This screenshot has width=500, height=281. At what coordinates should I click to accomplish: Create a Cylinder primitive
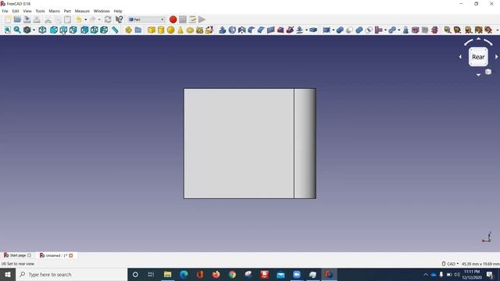161,30
